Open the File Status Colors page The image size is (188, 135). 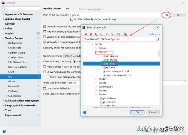(x=18, y=62)
